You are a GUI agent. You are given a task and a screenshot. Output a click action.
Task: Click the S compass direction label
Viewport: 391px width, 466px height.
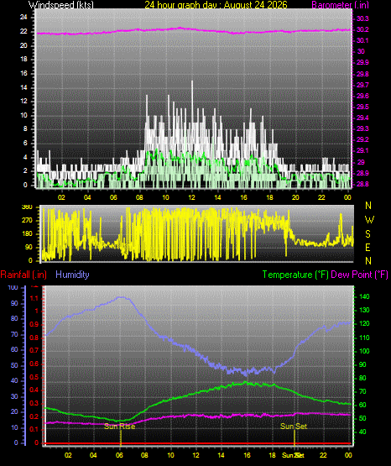point(368,234)
